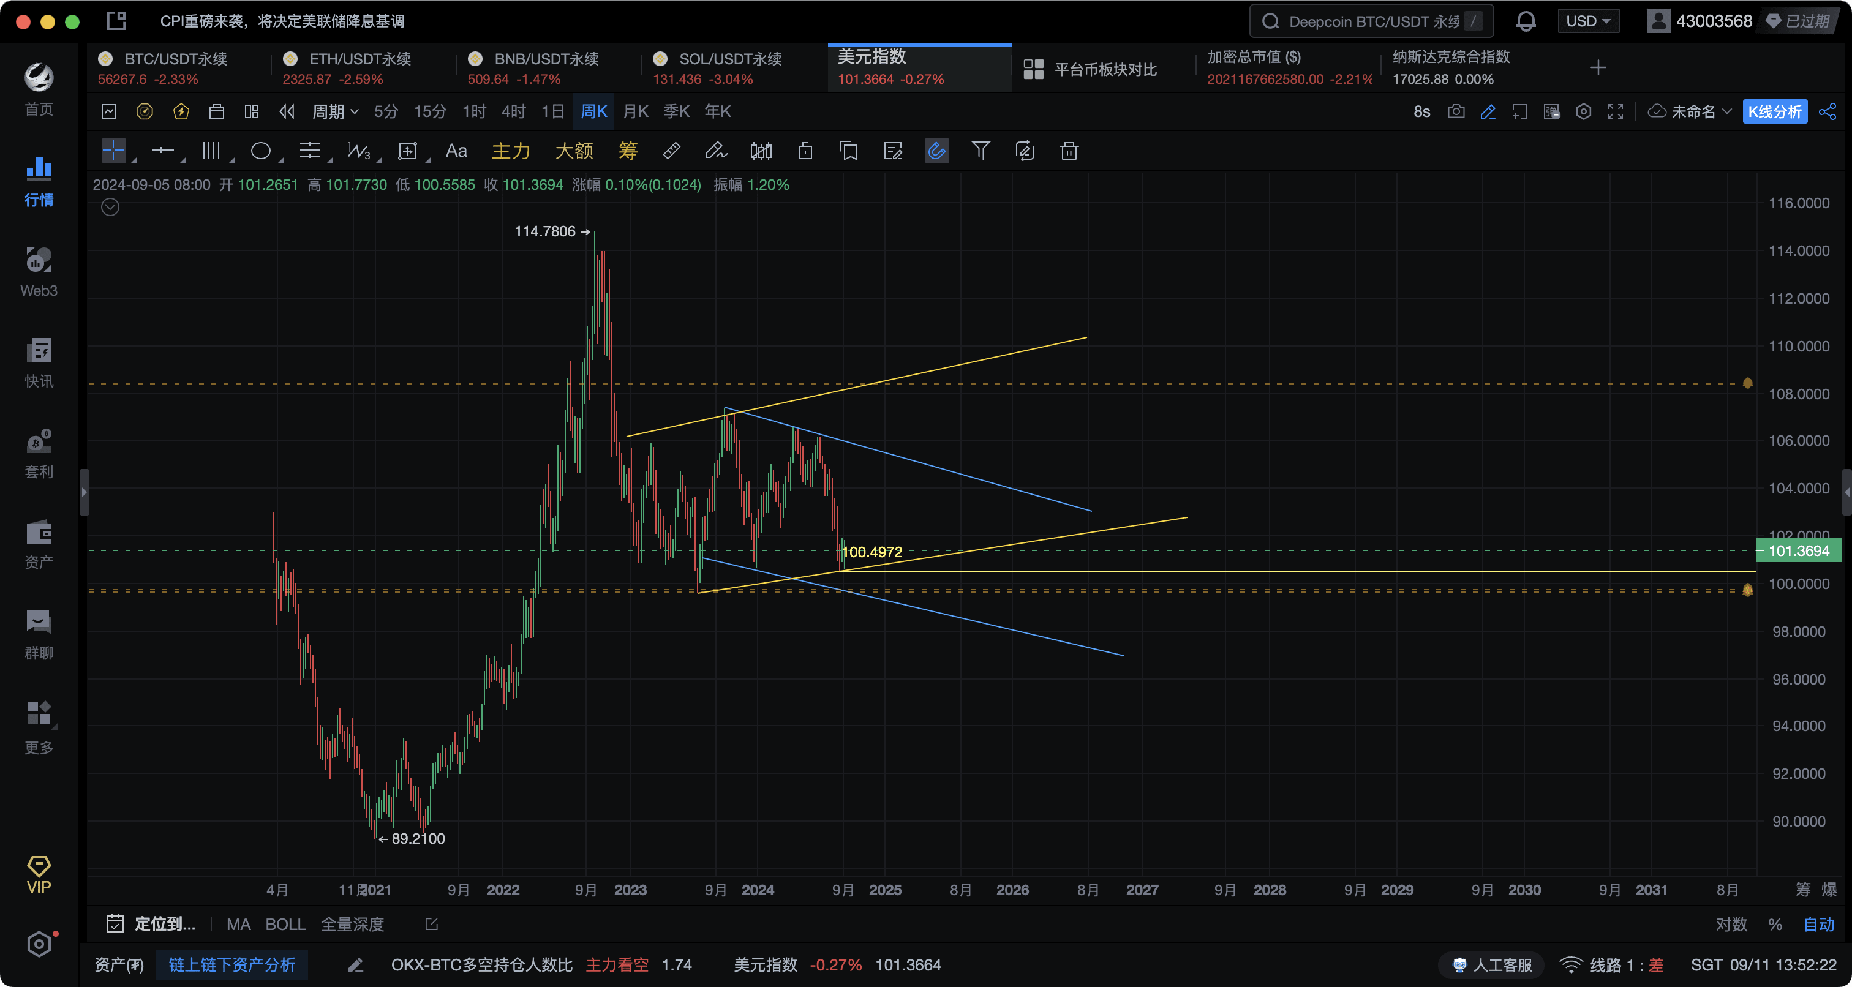Toggle 主力 main force indicator
This screenshot has width=1852, height=987.
point(510,150)
